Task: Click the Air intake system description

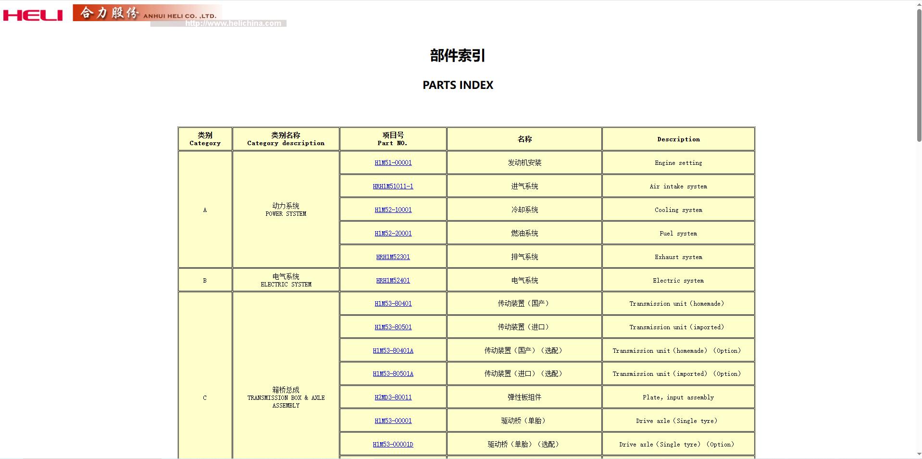Action: (x=678, y=186)
